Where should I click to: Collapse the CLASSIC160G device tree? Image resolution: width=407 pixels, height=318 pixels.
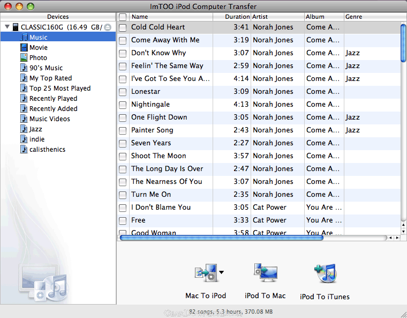(6, 27)
